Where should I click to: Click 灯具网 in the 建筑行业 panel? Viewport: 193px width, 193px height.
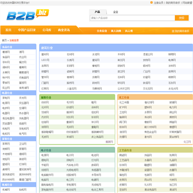(x=45, y=88)
